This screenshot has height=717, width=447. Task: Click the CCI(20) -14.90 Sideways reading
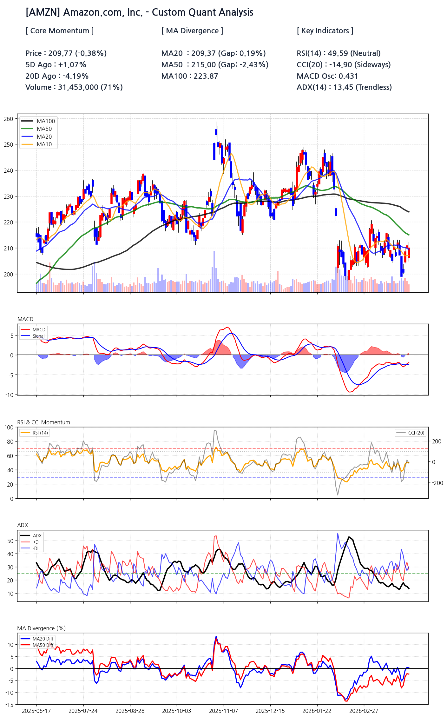(x=344, y=65)
